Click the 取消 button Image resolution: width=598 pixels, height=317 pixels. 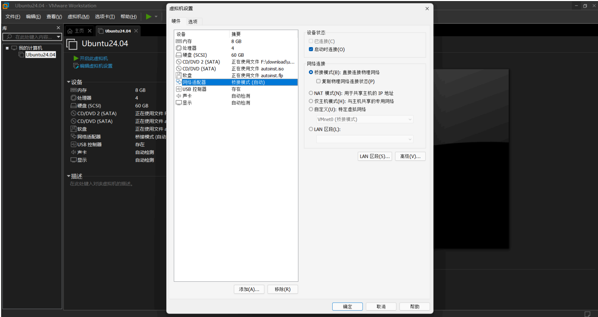pos(381,307)
